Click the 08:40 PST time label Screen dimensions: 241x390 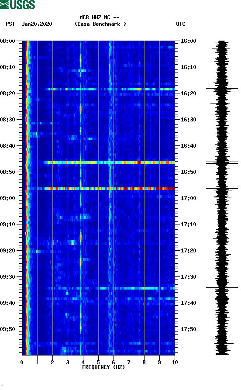pyautogui.click(x=7, y=146)
